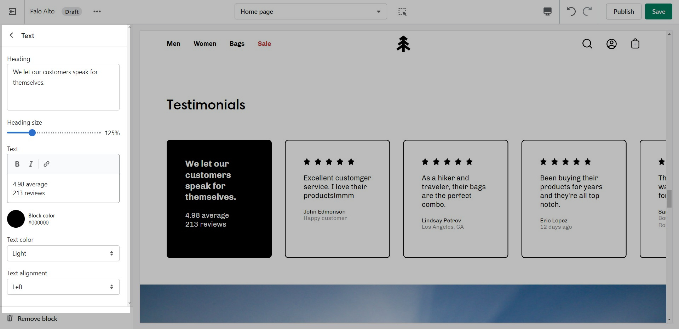Open the Text alignment dropdown

click(x=63, y=287)
